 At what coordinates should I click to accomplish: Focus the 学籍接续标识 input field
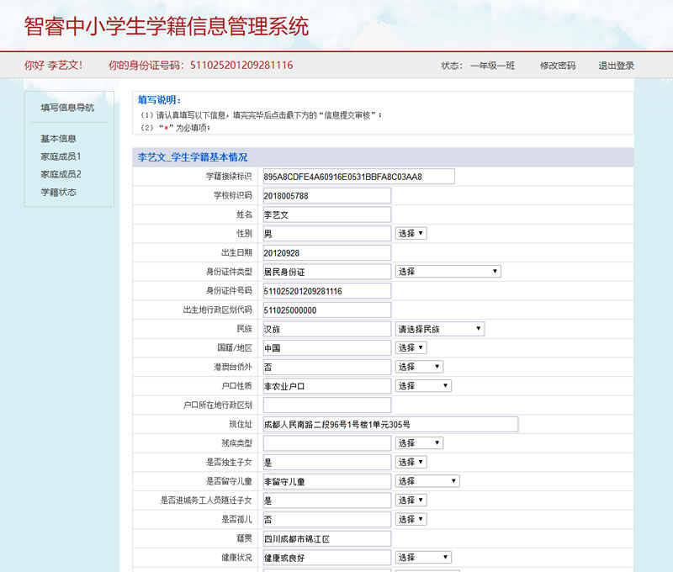tap(358, 177)
